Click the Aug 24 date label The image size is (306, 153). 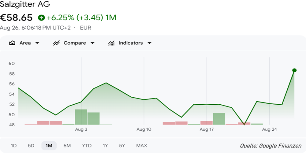point(270,129)
